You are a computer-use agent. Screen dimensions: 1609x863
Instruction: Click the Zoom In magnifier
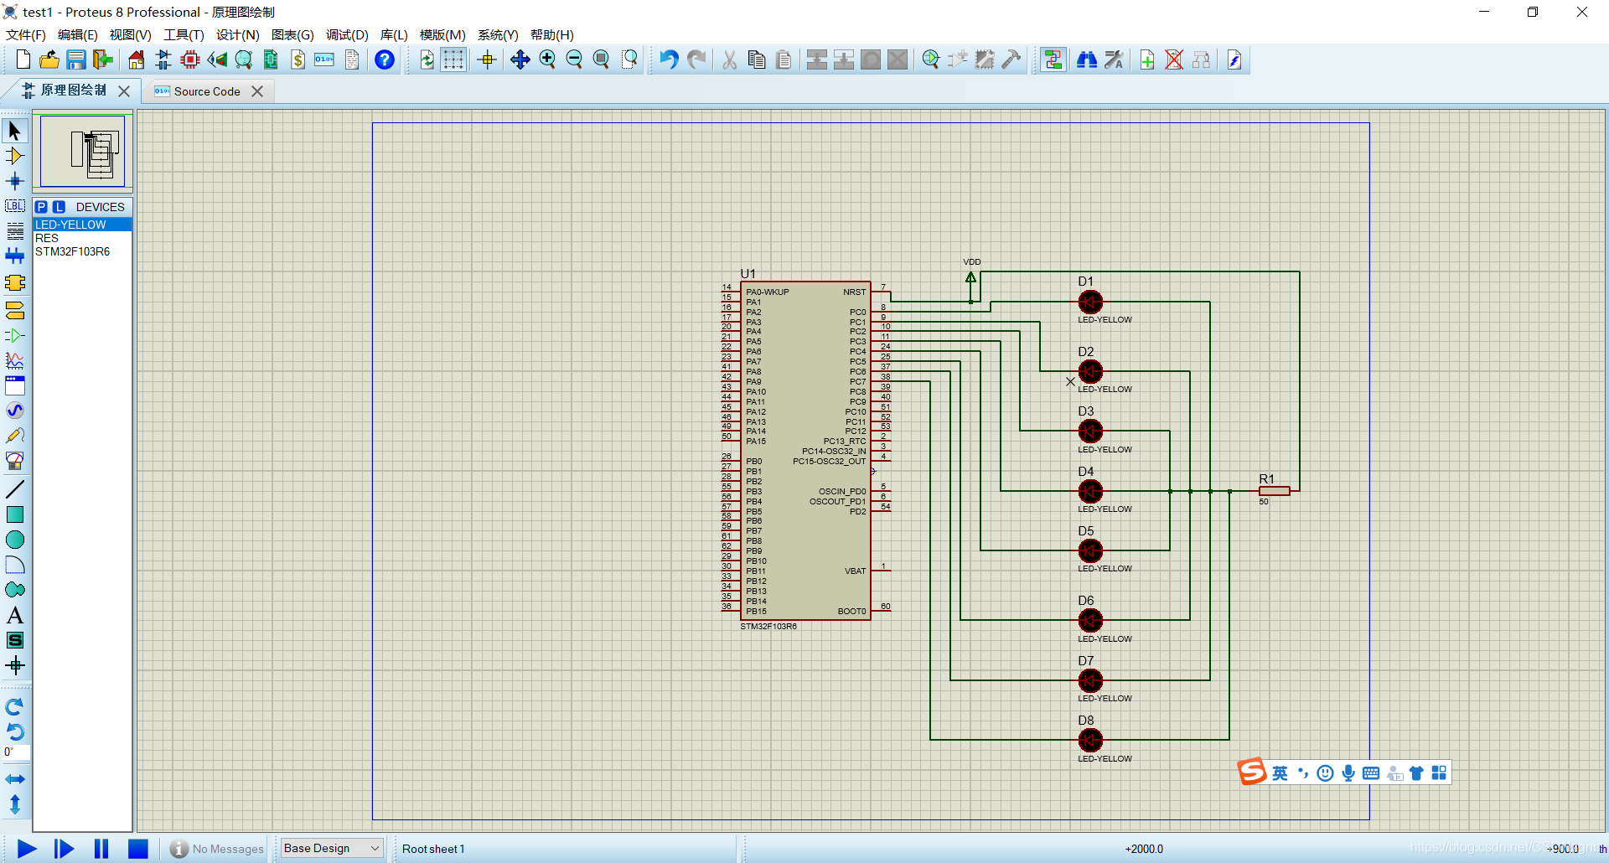(547, 59)
